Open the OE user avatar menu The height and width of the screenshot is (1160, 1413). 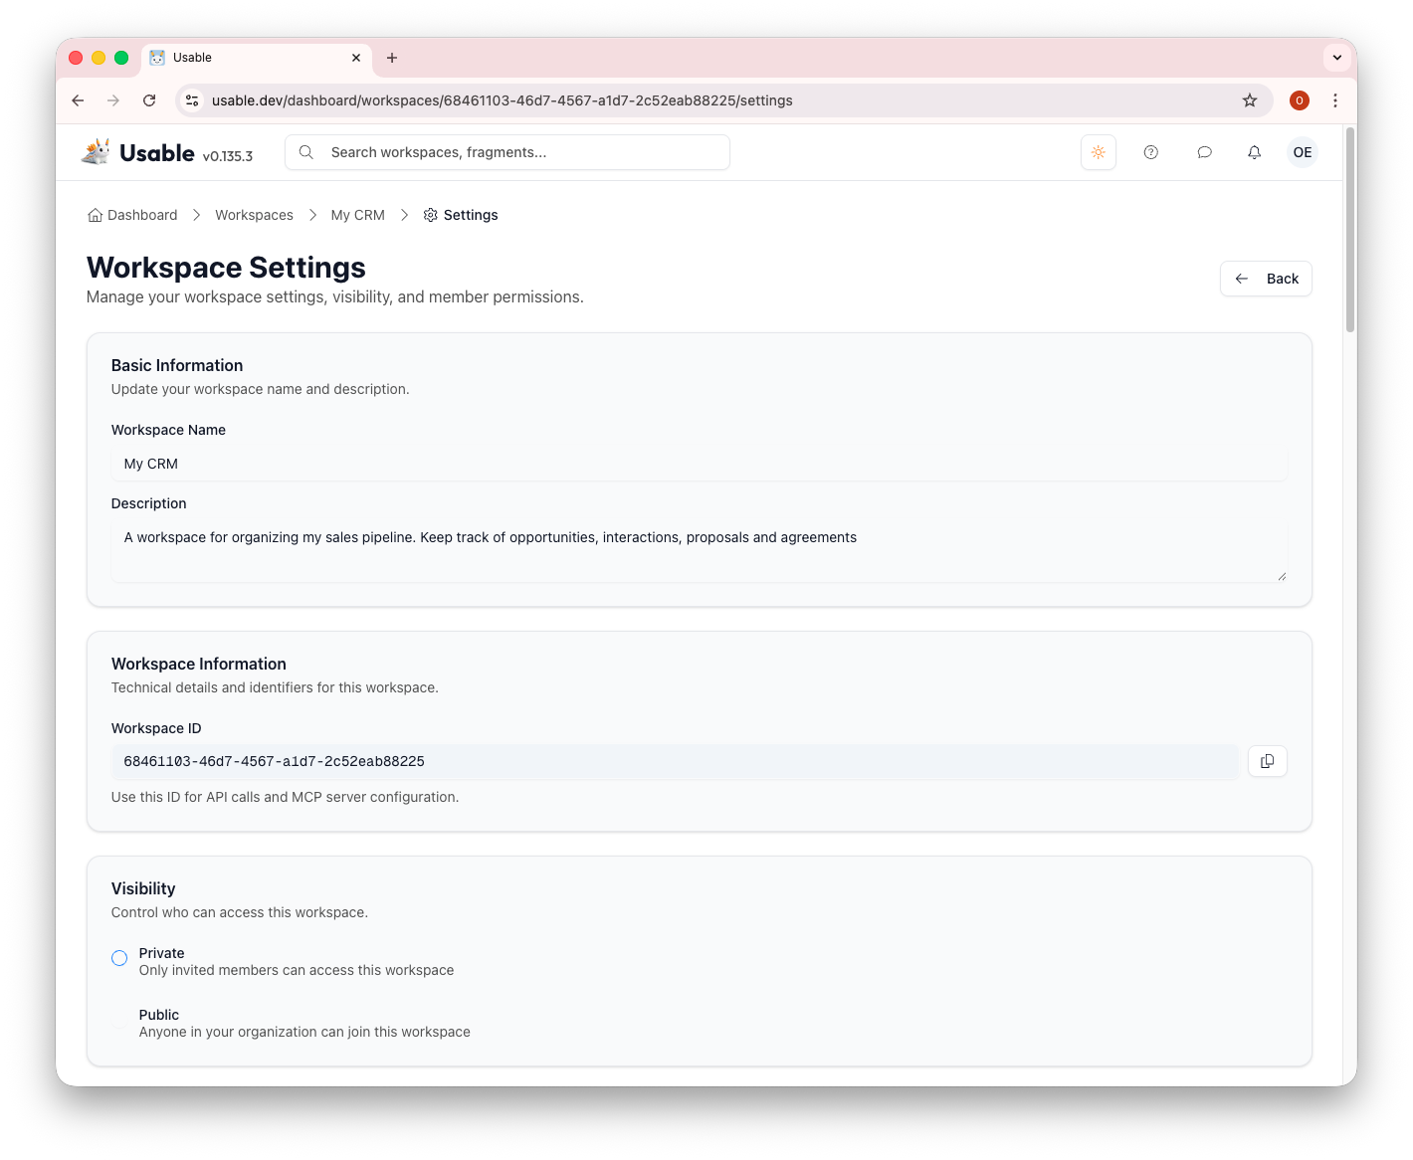click(x=1302, y=152)
